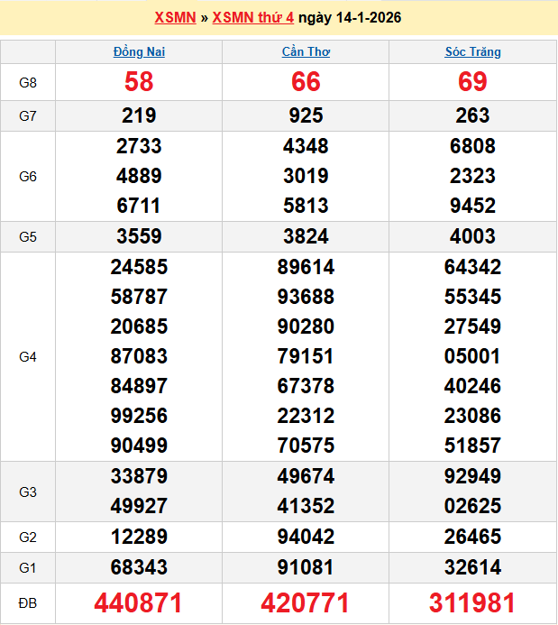Viewport: 558px width, 625px height.
Task: Click the G1 result 68343
Action: tap(139, 567)
